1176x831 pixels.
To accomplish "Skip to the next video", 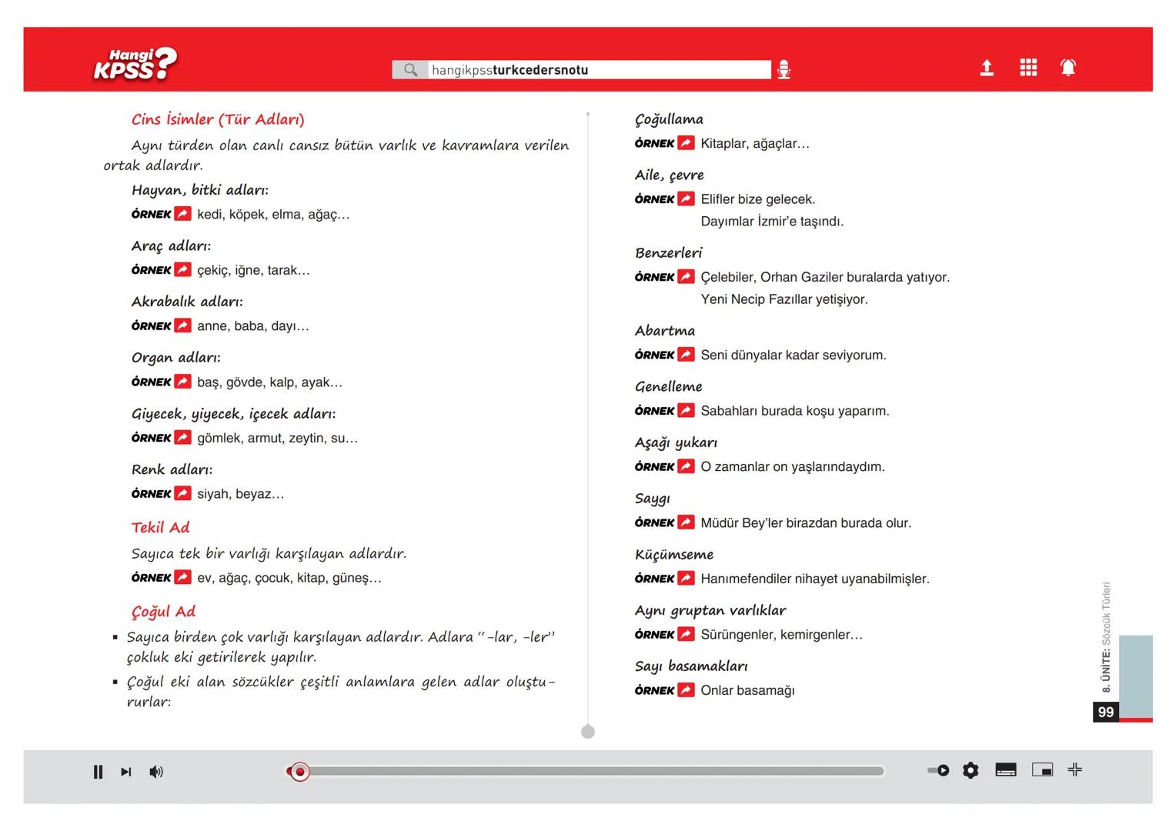I will [126, 772].
